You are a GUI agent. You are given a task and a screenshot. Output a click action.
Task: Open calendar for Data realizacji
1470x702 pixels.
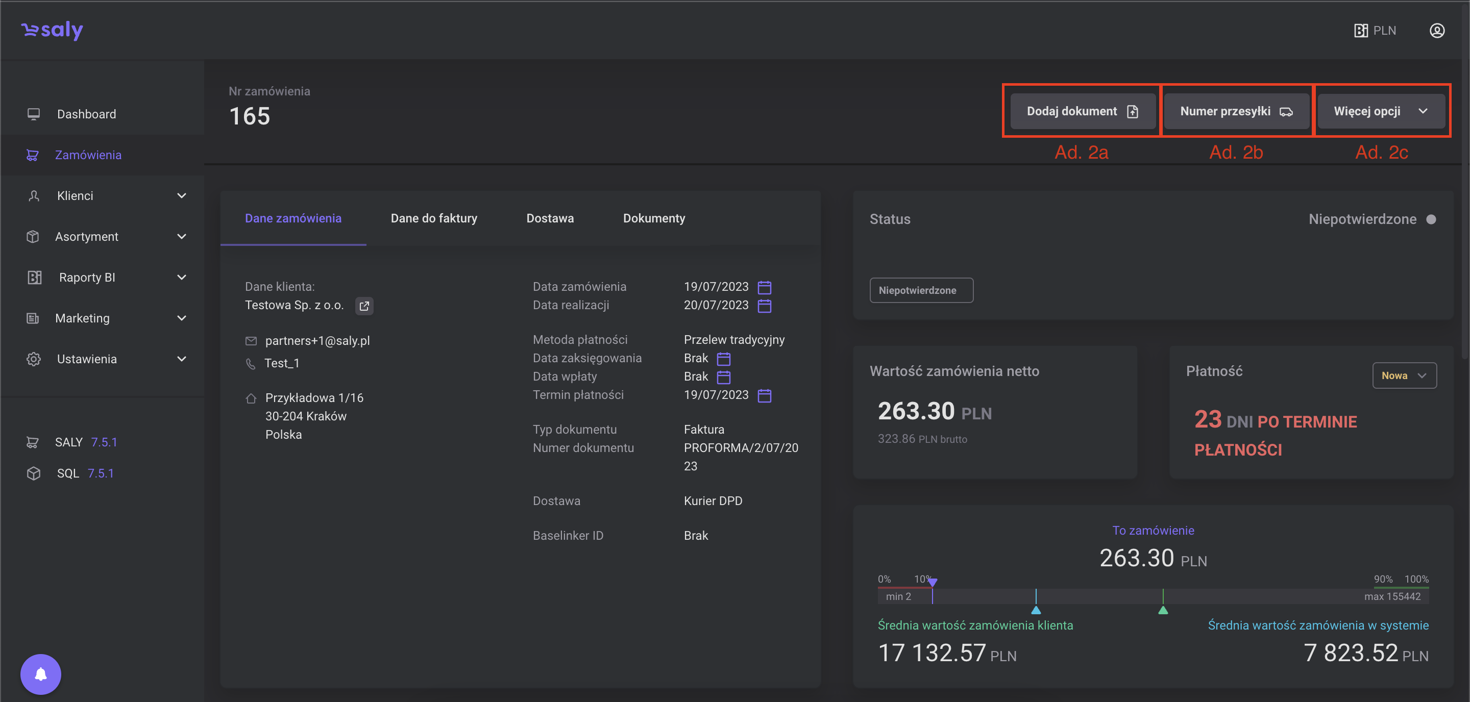tap(764, 306)
